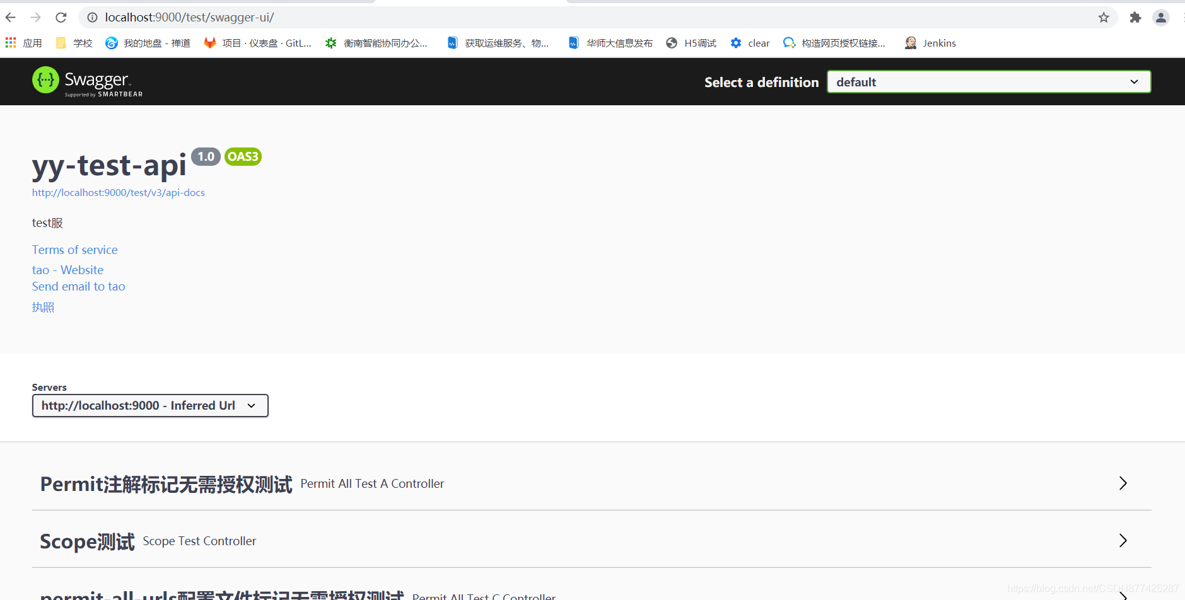Bookmark this page using the star icon
The image size is (1185, 600).
click(1104, 17)
